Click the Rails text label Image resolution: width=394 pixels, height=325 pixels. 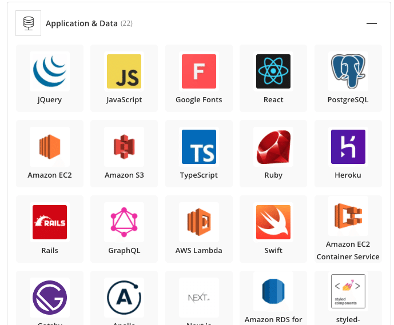click(50, 251)
